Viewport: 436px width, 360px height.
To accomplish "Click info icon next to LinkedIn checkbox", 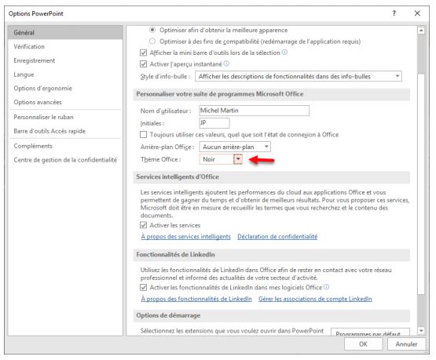I will tap(327, 287).
